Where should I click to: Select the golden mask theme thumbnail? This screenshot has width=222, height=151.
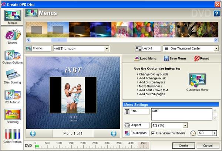point(186,30)
